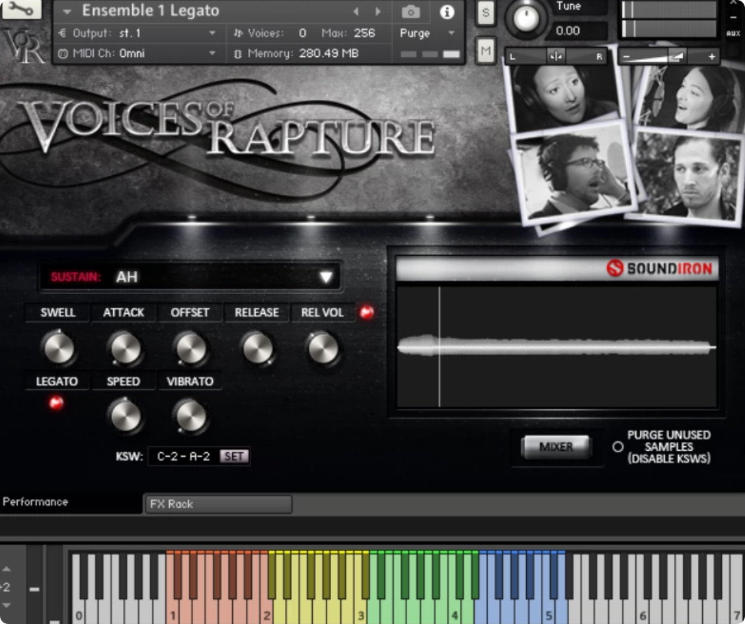
Task: Click the KSW range C-2 - A-2 field
Action: (183, 456)
